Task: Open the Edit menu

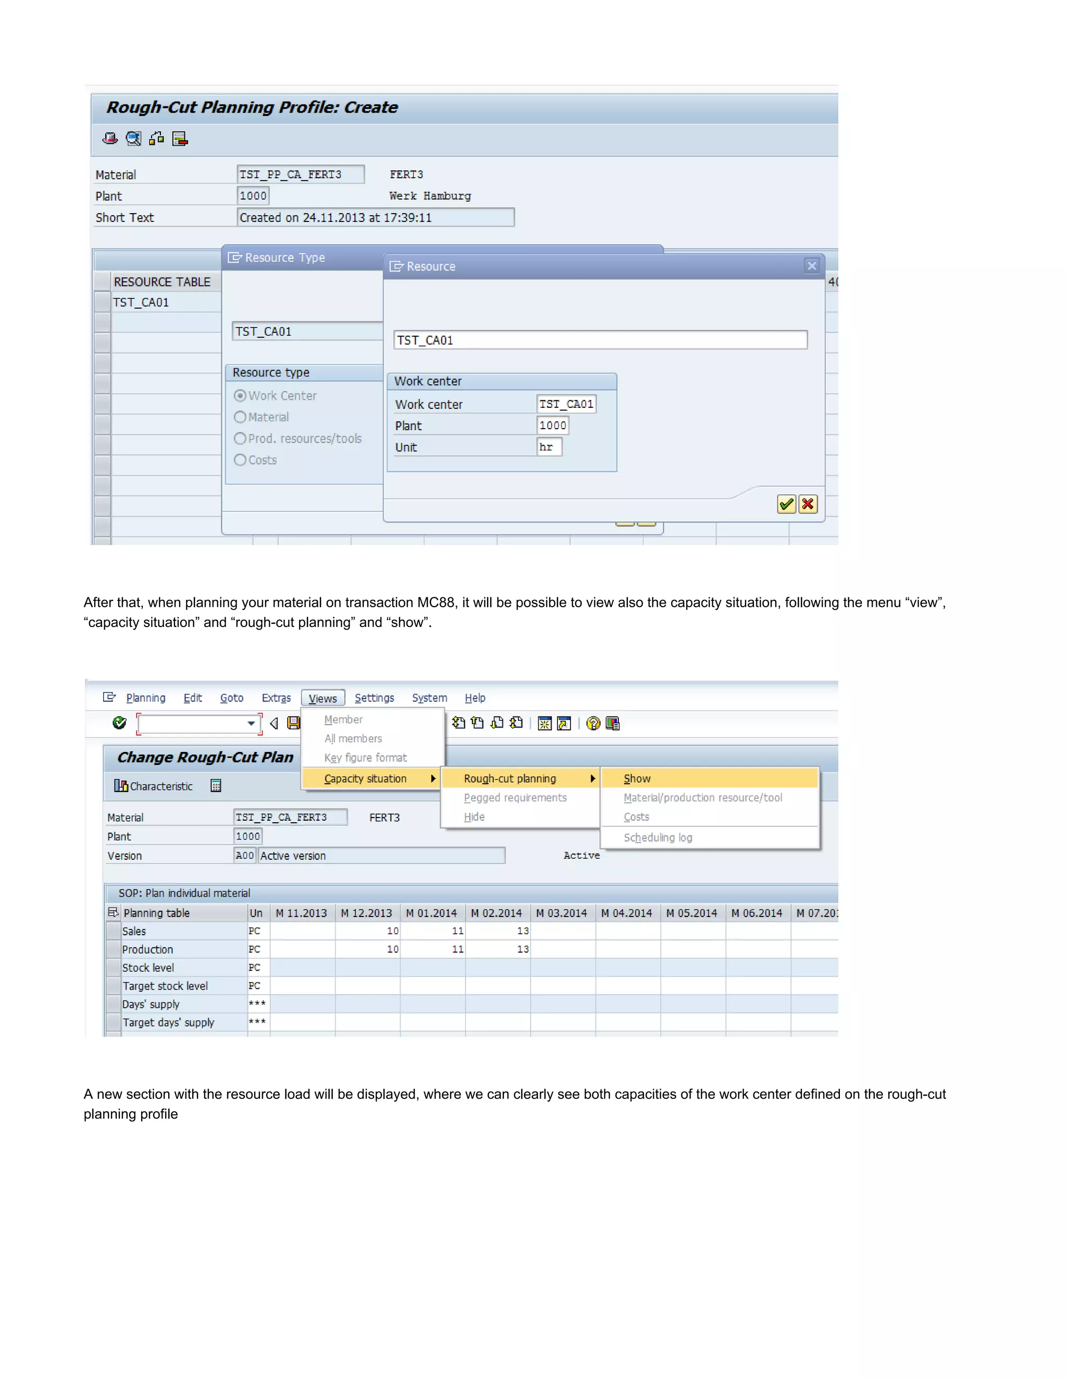Action: click(193, 698)
